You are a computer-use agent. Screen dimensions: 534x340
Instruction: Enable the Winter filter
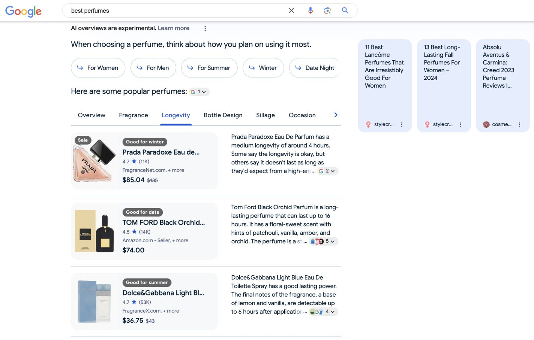tap(263, 68)
